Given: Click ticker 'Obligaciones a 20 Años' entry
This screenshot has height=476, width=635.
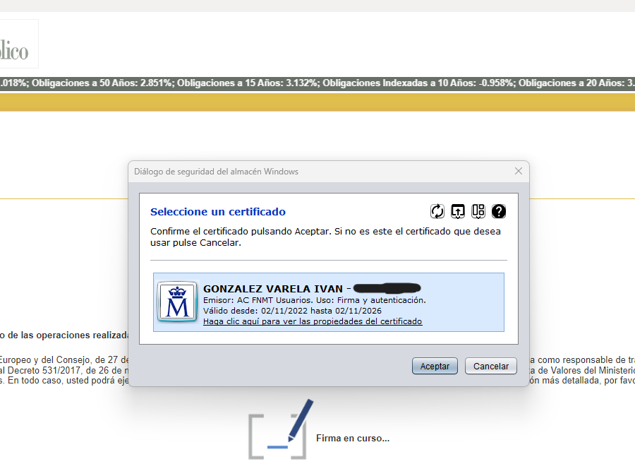Looking at the screenshot, I should point(576,83).
